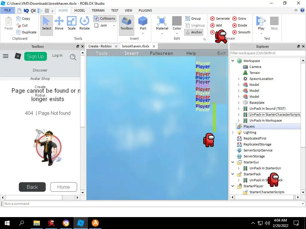Collapse the StarterGui node
The width and height of the screenshot is (306, 229).
pyautogui.click(x=232, y=162)
